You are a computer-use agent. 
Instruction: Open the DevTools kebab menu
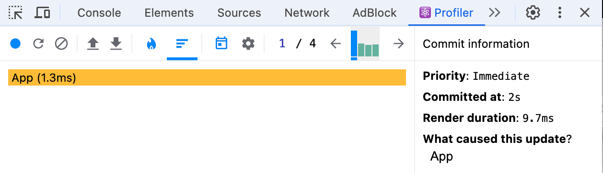pyautogui.click(x=559, y=13)
